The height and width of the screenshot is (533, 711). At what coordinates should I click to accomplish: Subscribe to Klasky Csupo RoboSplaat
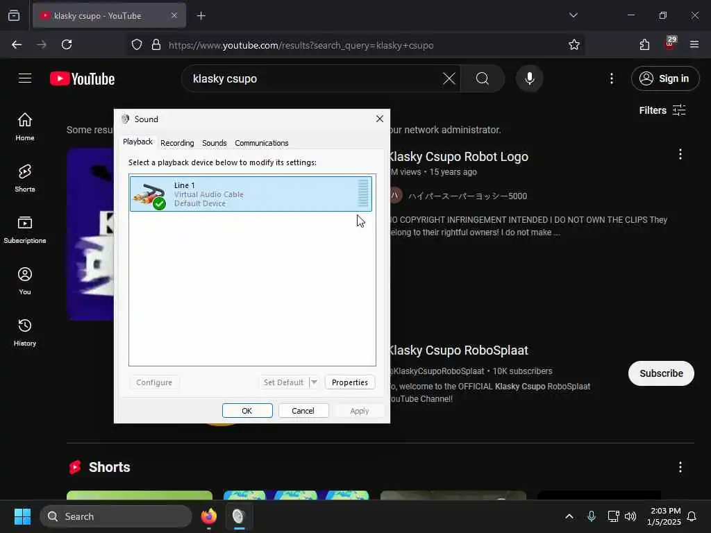pyautogui.click(x=661, y=373)
